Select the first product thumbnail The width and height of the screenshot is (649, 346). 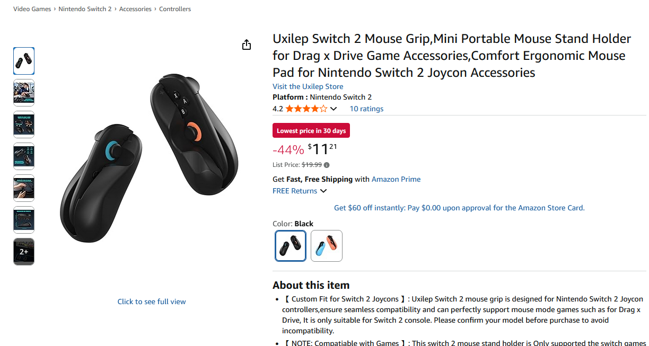pyautogui.click(x=24, y=61)
